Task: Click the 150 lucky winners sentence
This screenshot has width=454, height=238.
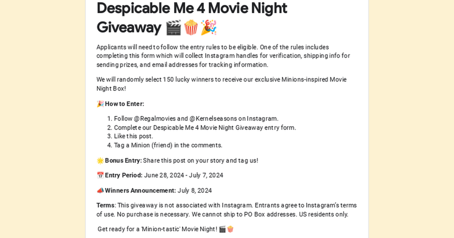Action: click(221, 84)
